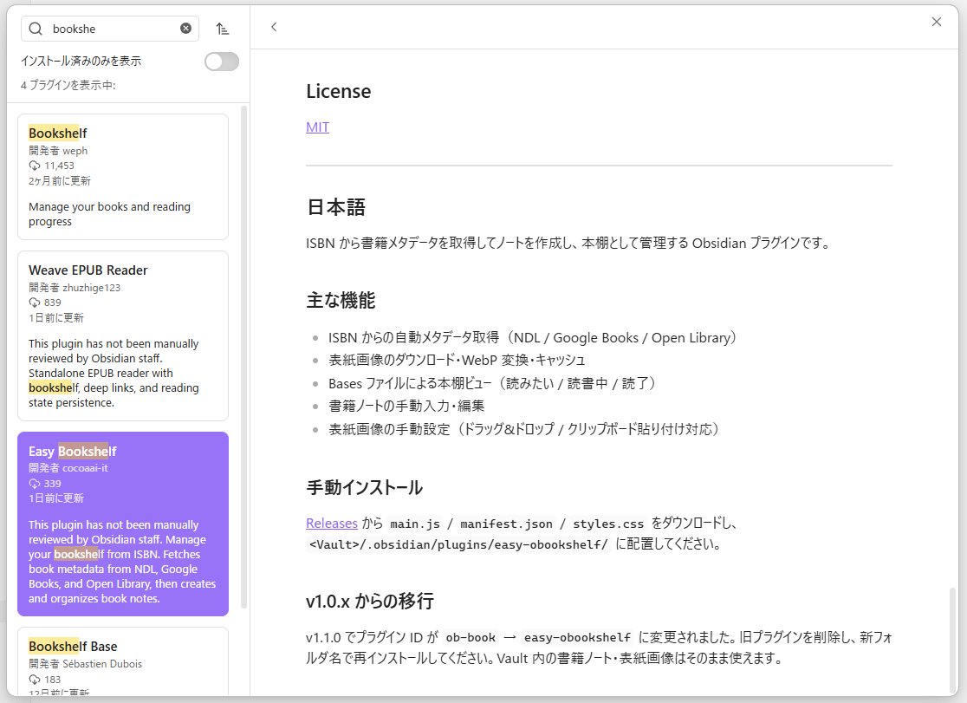Click the bullet '書籍ノートの手動入力・編集'

[406, 407]
